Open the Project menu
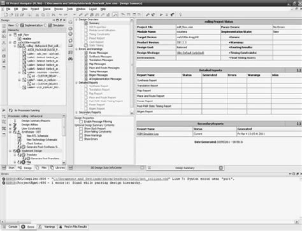The image size is (302, 231). pyautogui.click(x=35, y=9)
